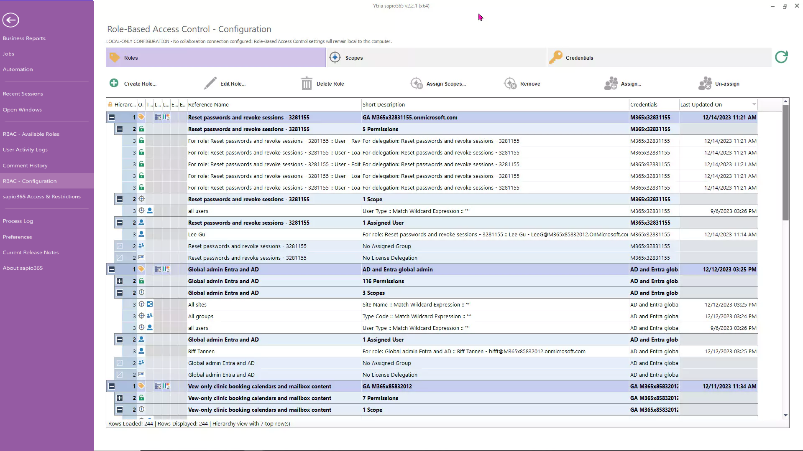Open User Activity Logs in sidebar
Image resolution: width=803 pixels, height=451 pixels.
point(25,149)
